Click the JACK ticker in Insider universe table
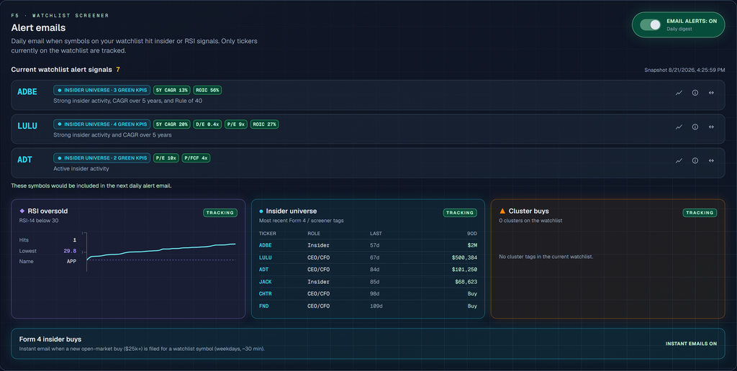The height and width of the screenshot is (371, 737). (x=265, y=282)
